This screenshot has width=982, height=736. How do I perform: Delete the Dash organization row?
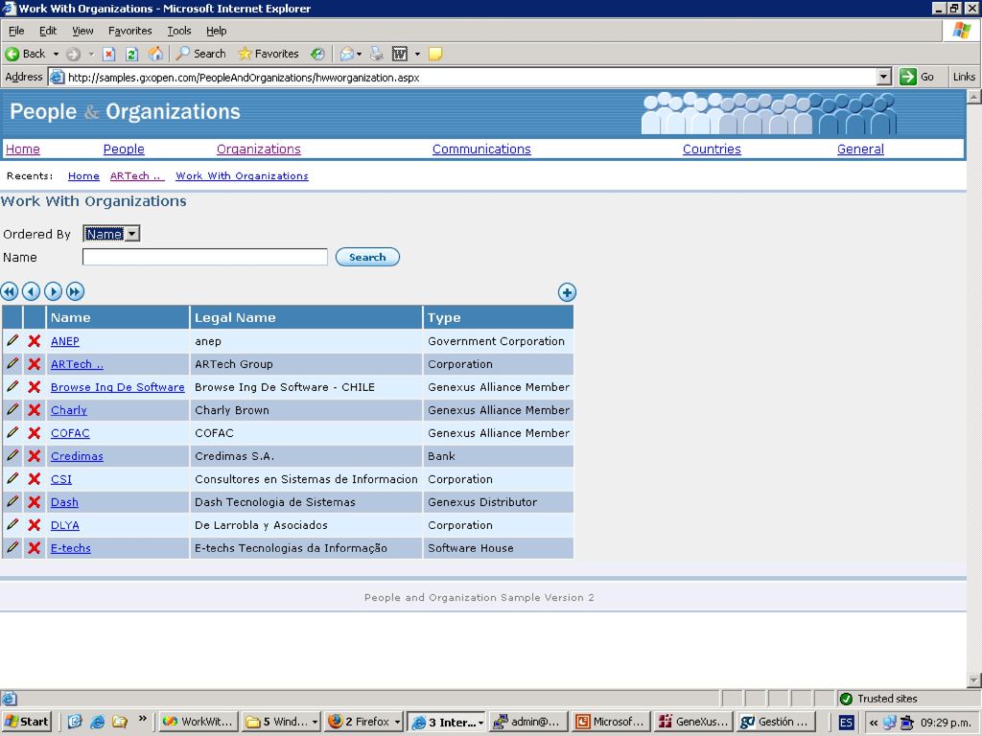[x=35, y=502]
